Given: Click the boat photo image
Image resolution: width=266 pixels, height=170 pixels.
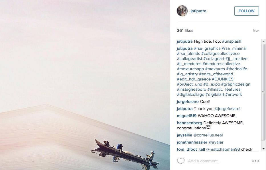Looking at the screenshot, I should coord(85,85).
